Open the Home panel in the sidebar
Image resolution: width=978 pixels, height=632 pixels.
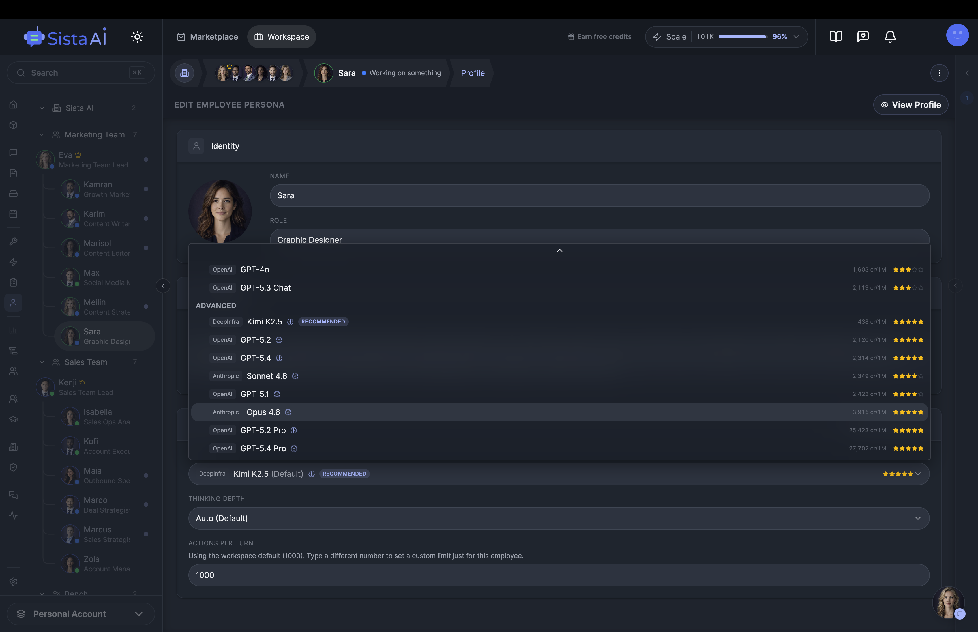pos(13,104)
